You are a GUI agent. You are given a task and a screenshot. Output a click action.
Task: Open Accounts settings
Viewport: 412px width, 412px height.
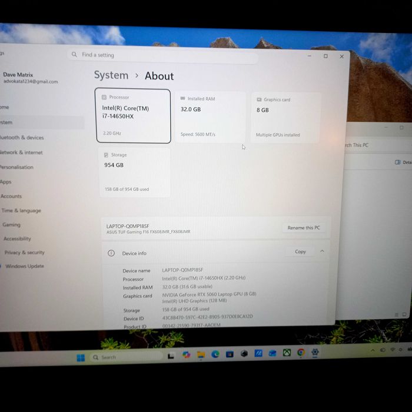[11, 196]
